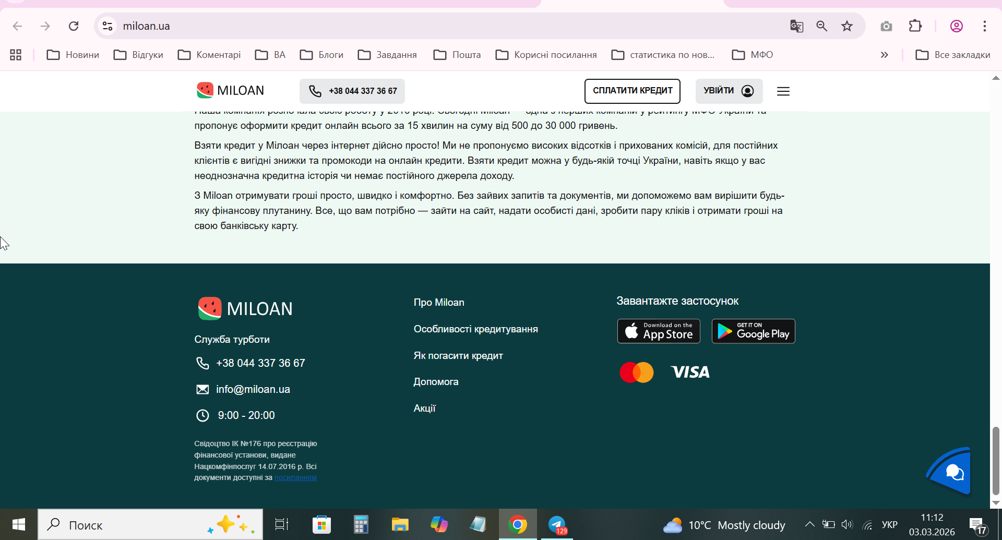Screen dimensions: 1002x540
Task: Click the MILOAN logo in the footer
Action: point(245,308)
